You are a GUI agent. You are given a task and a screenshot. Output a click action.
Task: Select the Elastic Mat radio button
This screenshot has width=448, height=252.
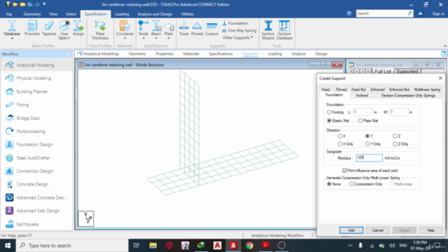(329, 120)
